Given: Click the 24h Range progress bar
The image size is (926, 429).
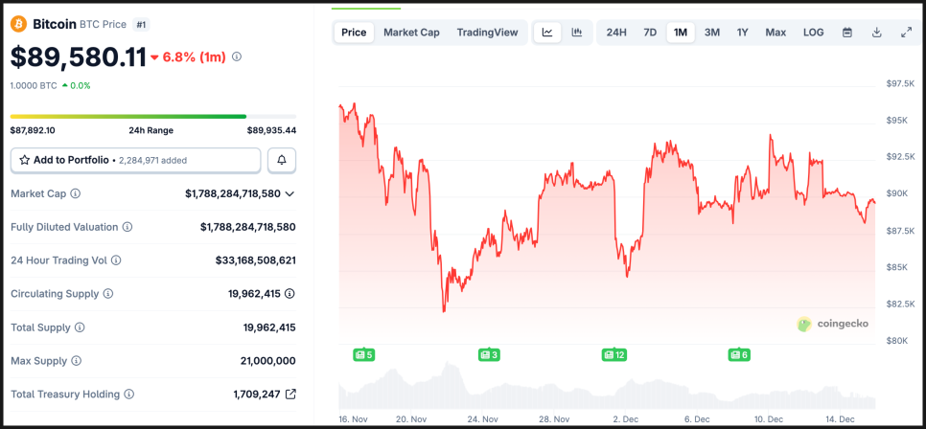Looking at the screenshot, I should pyautogui.click(x=153, y=117).
